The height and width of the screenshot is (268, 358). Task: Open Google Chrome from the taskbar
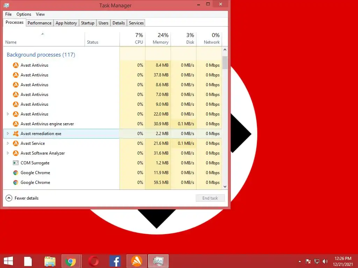point(71,261)
